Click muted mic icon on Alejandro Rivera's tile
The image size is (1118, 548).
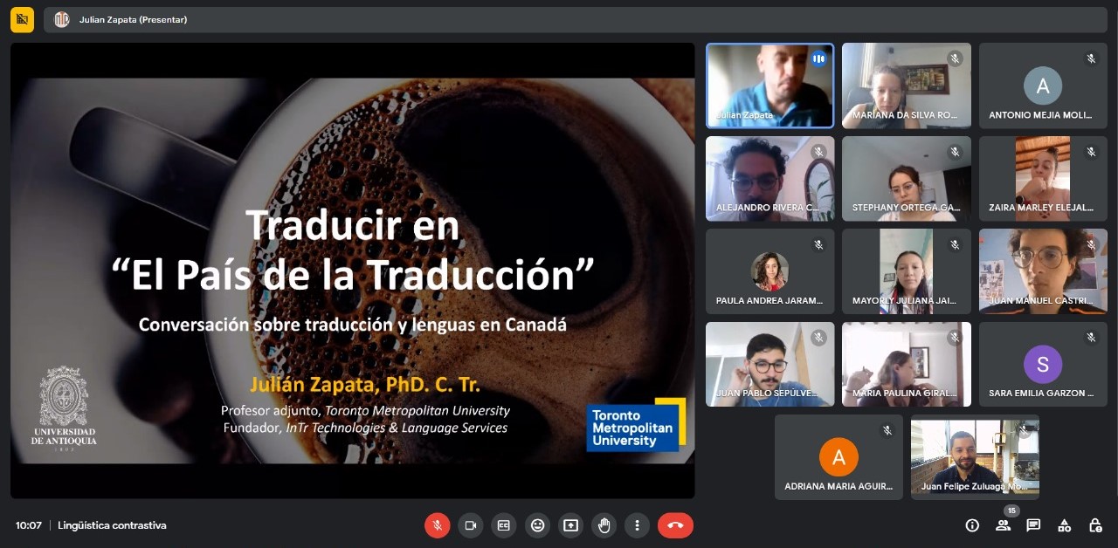click(818, 152)
